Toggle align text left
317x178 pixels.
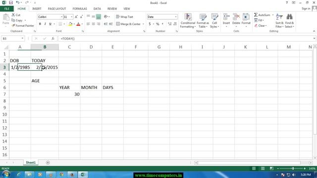point(88,24)
